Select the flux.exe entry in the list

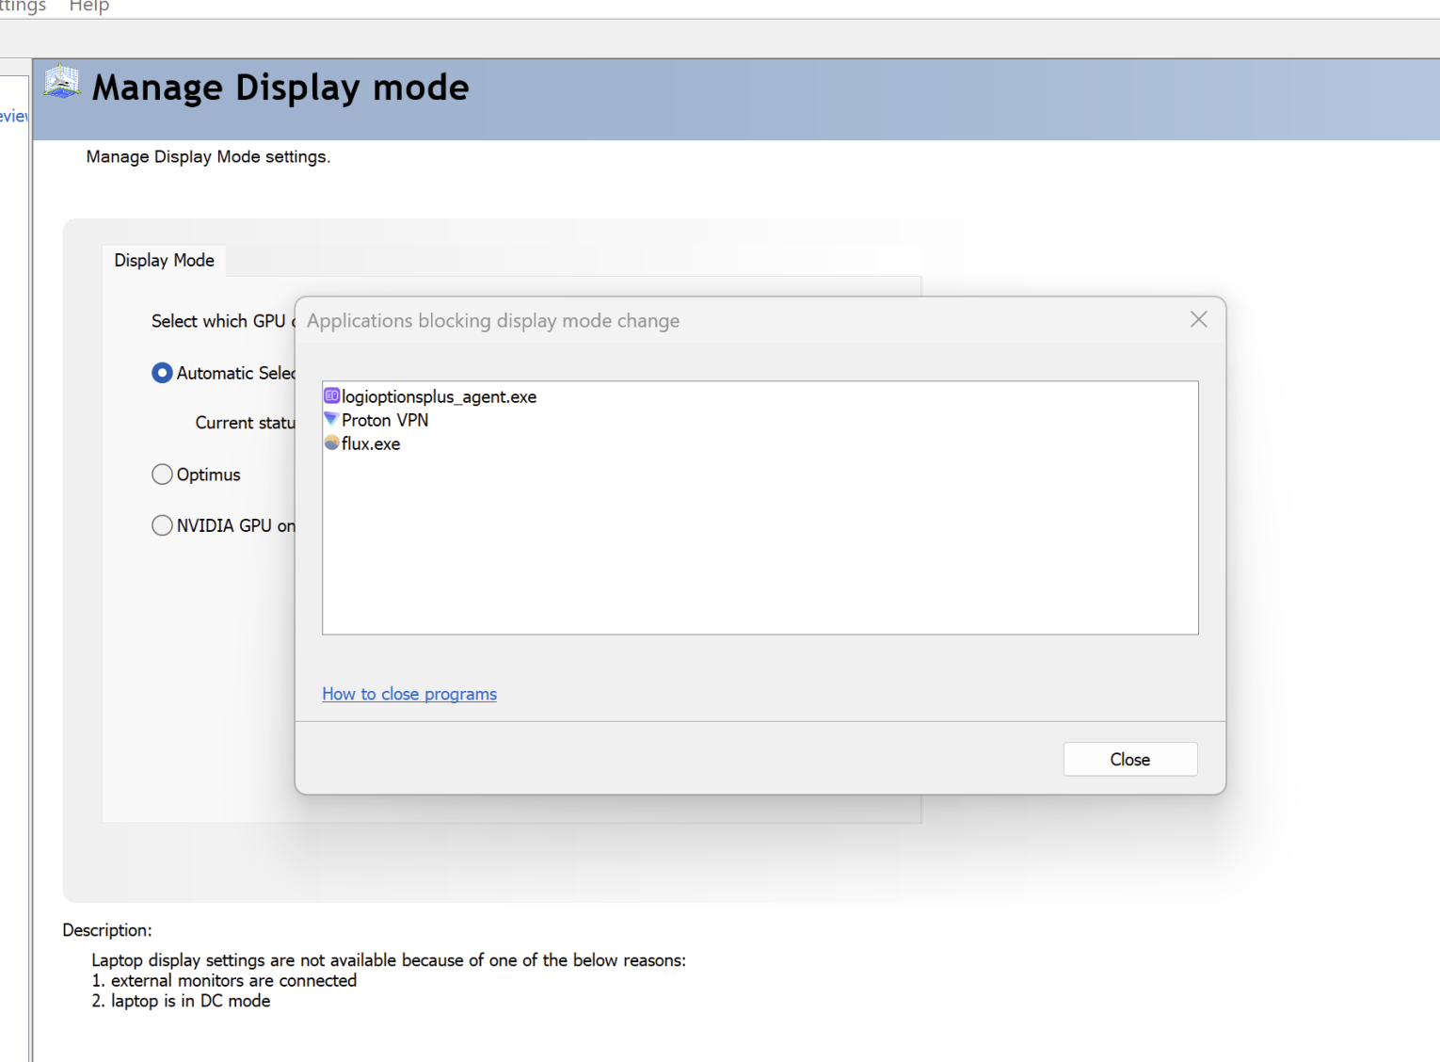(x=370, y=442)
